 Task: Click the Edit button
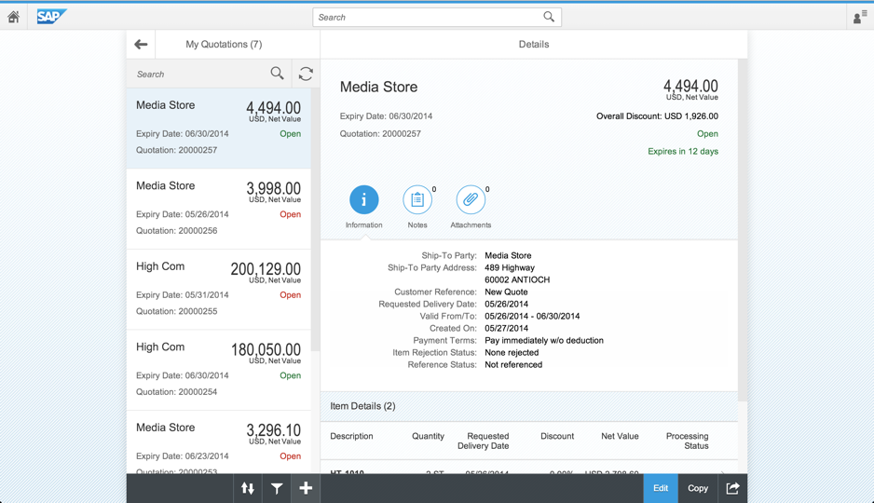pyautogui.click(x=661, y=488)
